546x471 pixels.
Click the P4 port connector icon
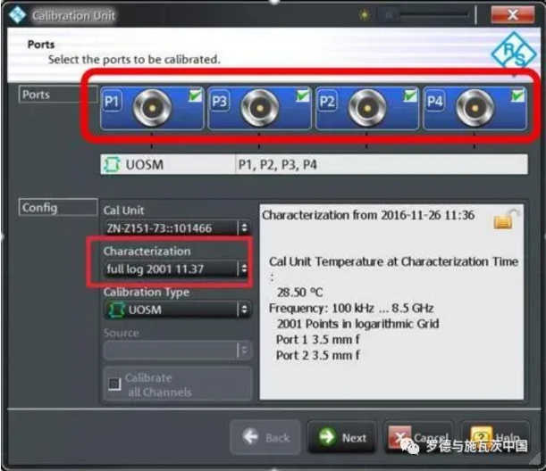pos(475,108)
